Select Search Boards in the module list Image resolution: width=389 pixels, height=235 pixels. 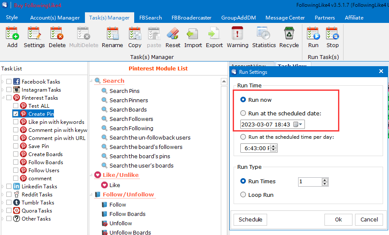click(x=128, y=109)
